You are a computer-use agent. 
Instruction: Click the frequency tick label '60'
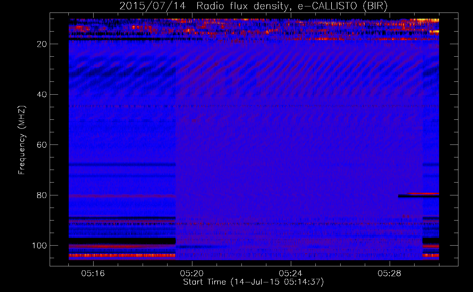click(x=42, y=145)
